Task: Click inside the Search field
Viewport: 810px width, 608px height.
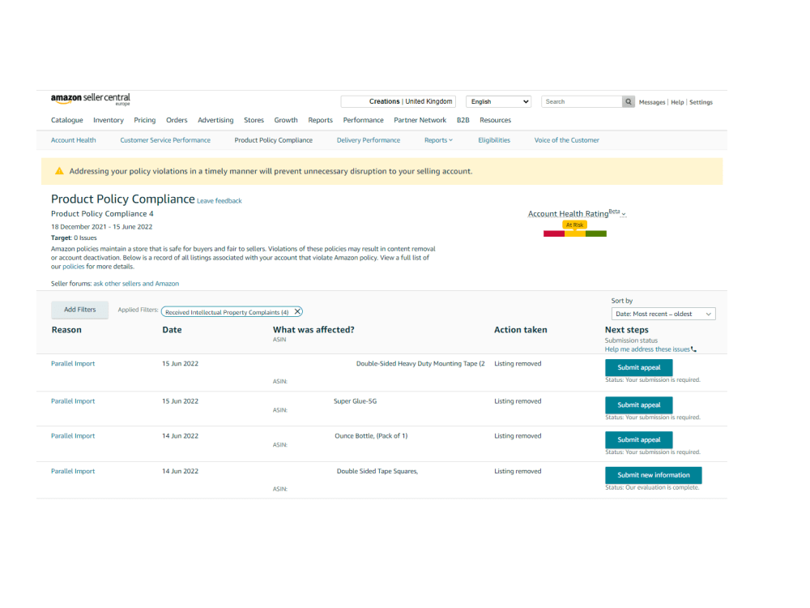Action: click(582, 102)
